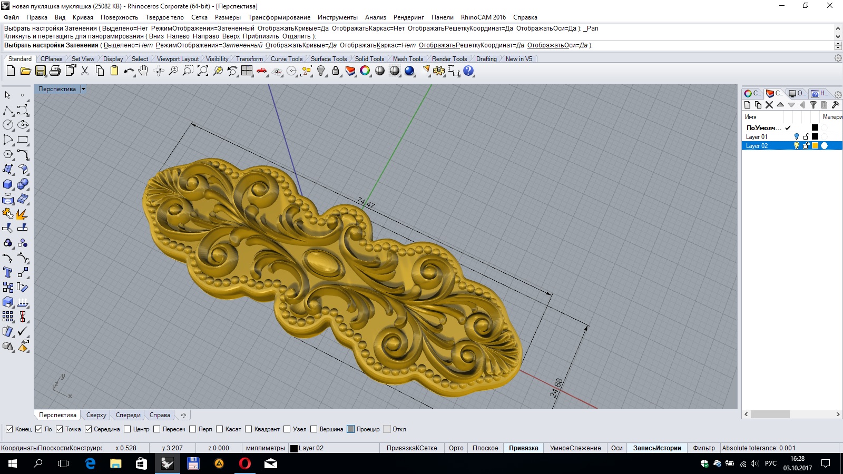Click the Save file icon in toolbar
This screenshot has height=474, width=843.
(41, 71)
